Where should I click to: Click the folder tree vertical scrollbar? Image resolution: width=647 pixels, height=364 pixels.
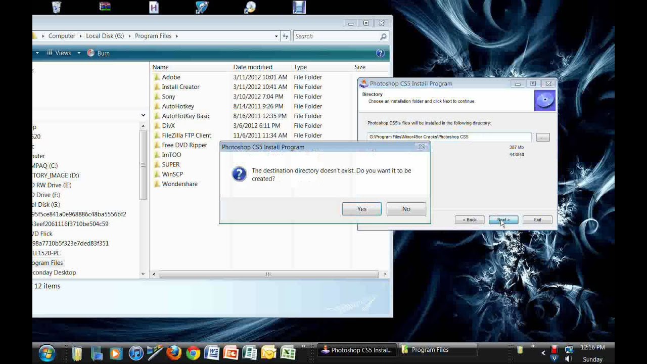click(x=143, y=164)
